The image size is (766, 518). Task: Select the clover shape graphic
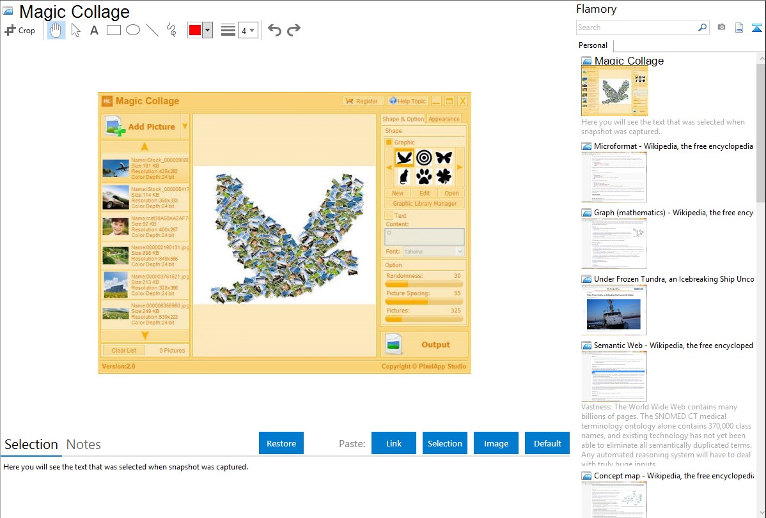click(444, 176)
